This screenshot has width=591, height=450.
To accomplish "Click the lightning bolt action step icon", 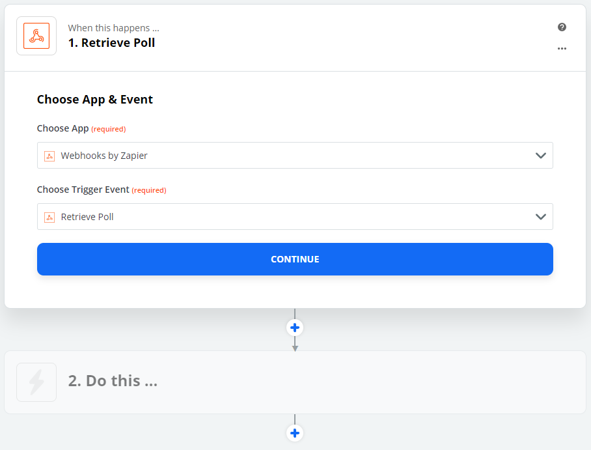I will click(36, 382).
